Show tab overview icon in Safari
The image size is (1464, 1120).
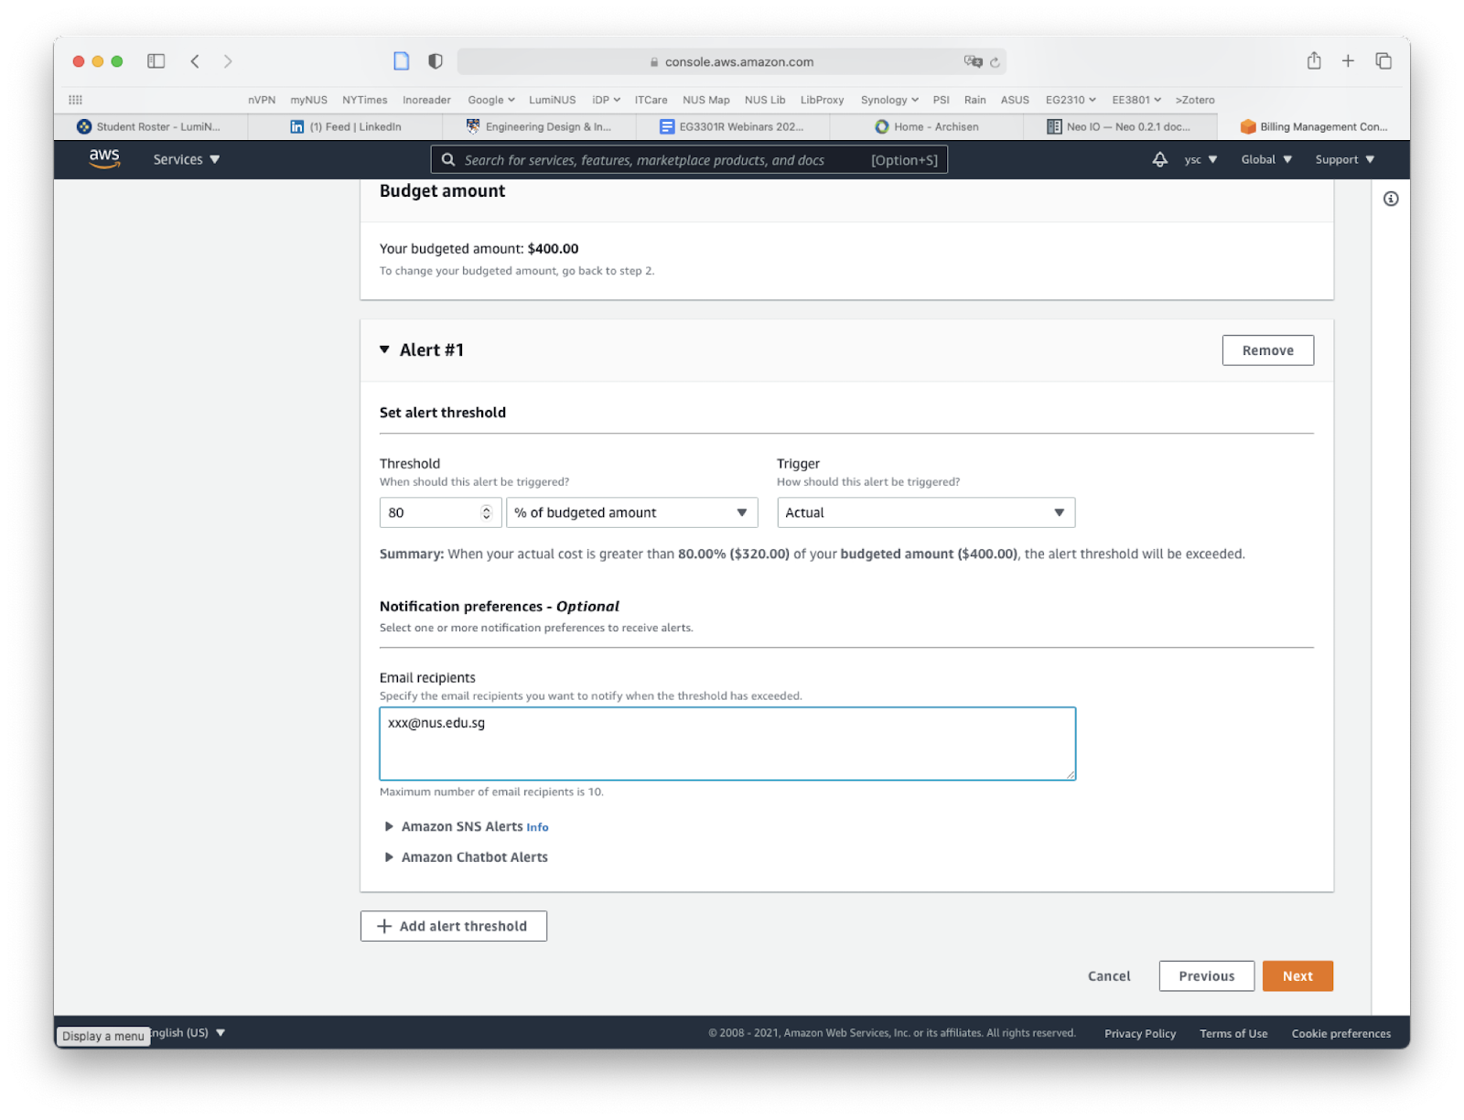pos(1383,61)
